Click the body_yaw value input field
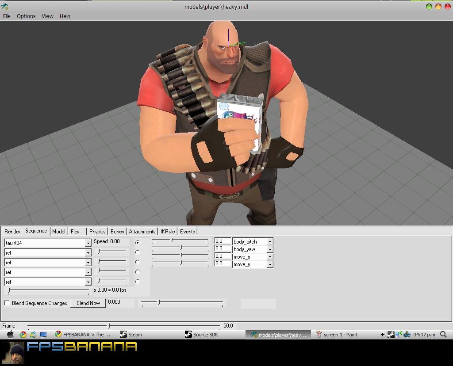 tap(223, 248)
